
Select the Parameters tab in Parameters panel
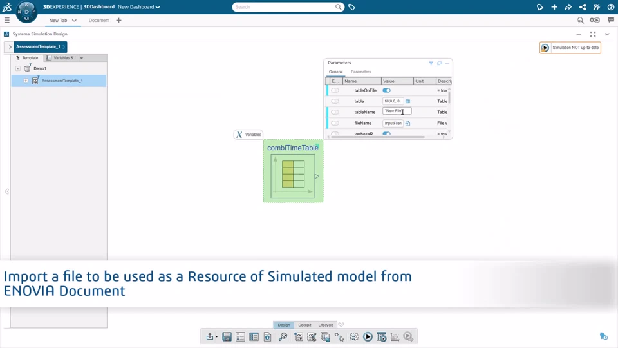pos(360,72)
